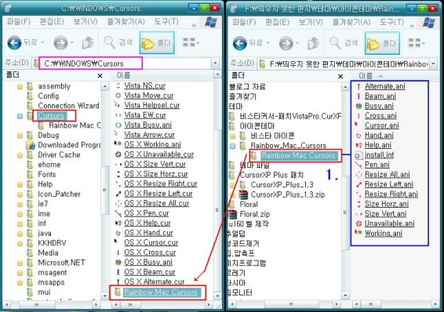Click the C:\WINDOWS\Cursors address field
This screenshot has height=312, width=444.
(x=91, y=63)
